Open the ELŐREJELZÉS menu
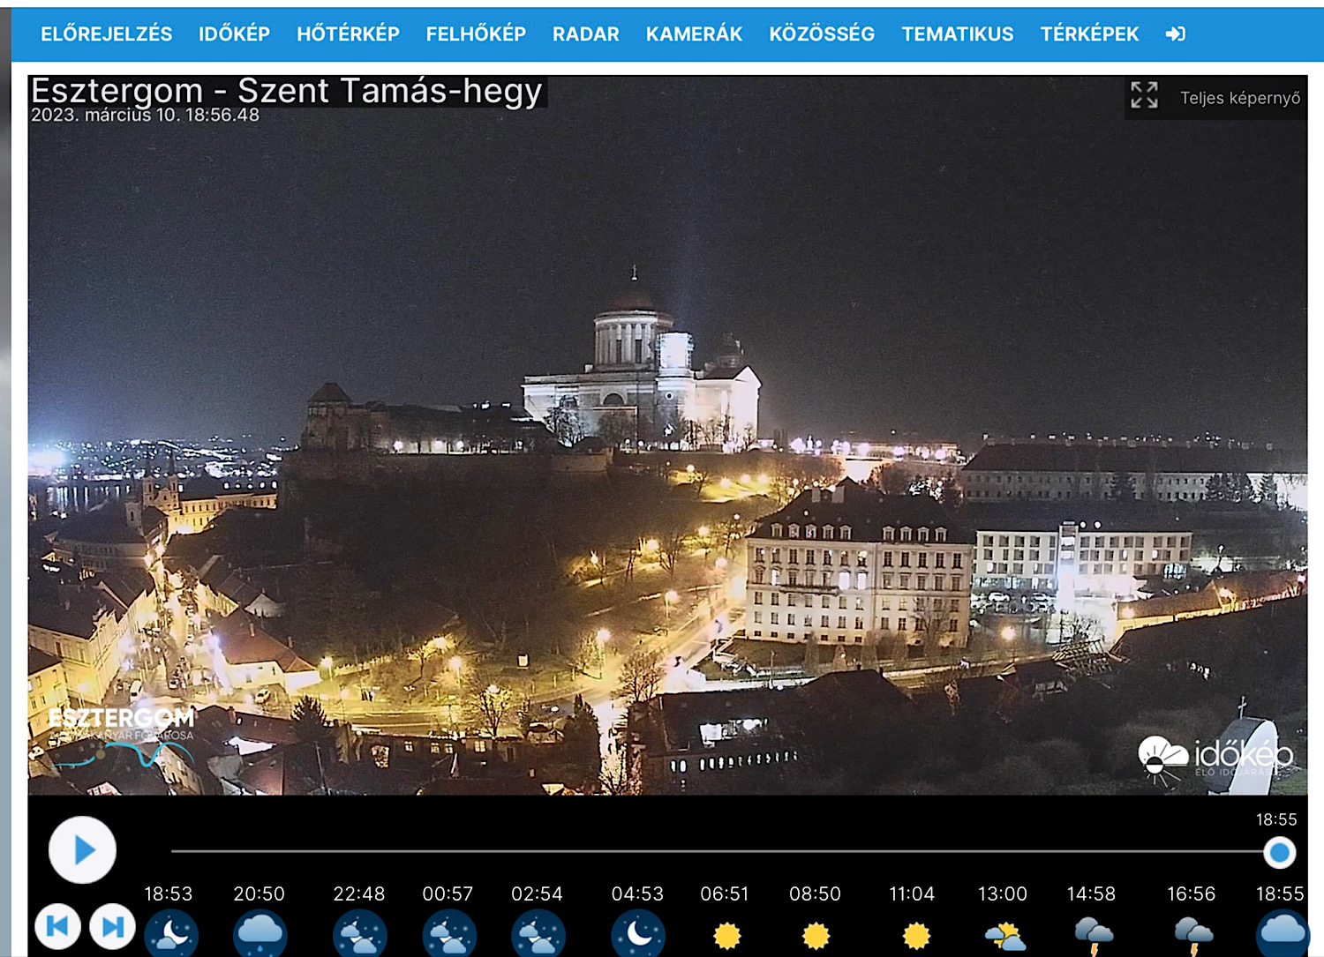The image size is (1324, 957). 106,34
